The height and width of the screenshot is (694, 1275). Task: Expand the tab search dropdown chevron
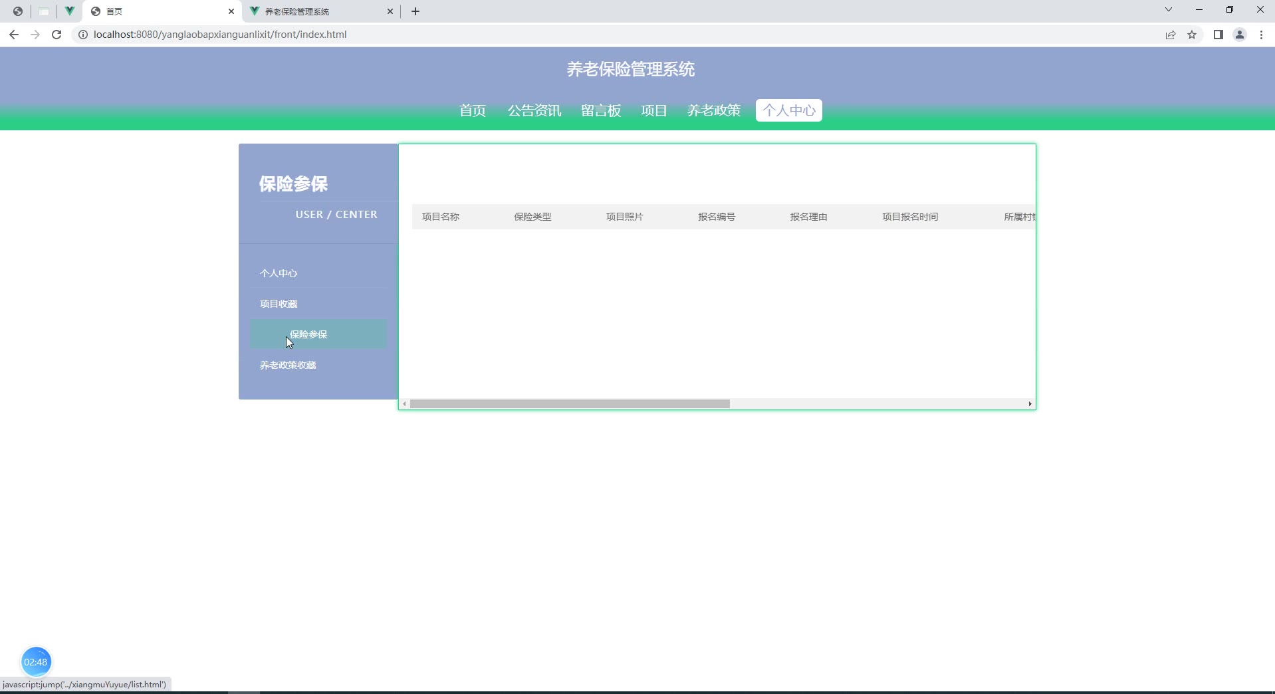pos(1168,10)
